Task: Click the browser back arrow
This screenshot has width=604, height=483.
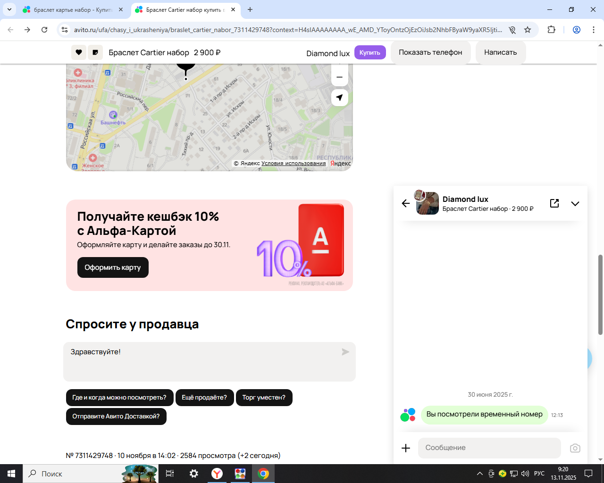Action: (x=10, y=30)
